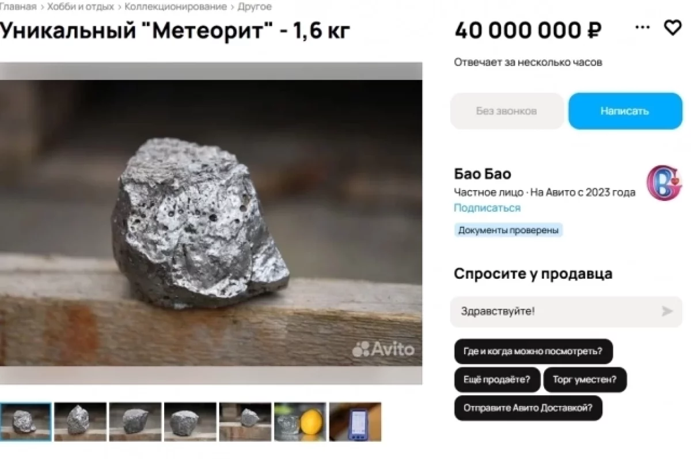Subscribe to seller via Подписаться link
The image size is (691, 459).
point(487,208)
